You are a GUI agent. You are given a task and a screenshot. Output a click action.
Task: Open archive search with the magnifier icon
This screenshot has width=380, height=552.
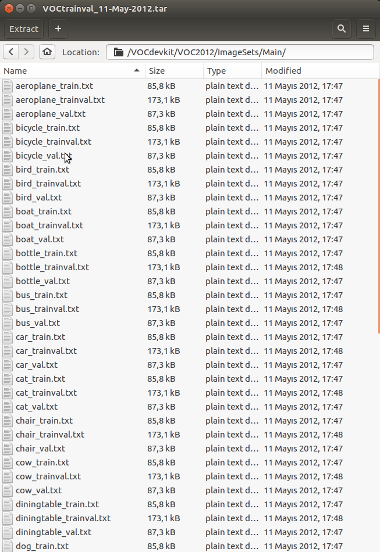click(x=342, y=29)
